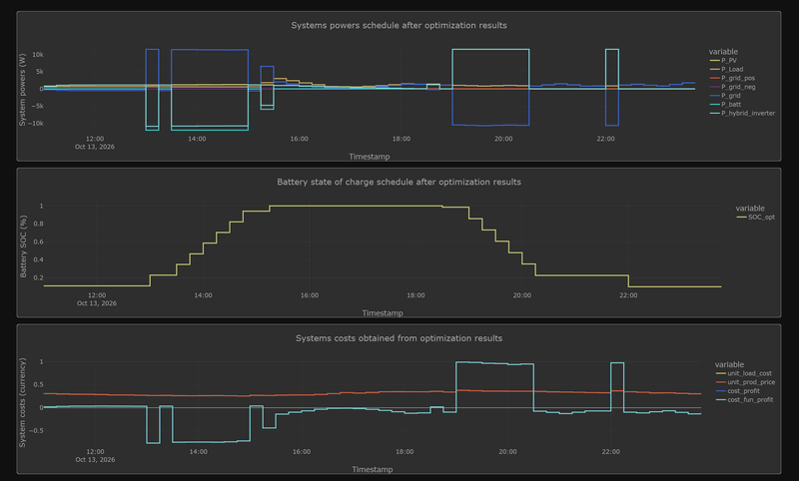This screenshot has width=799, height=481.
Task: Click the 0.6 tick on SOC axis
Action: point(38,241)
